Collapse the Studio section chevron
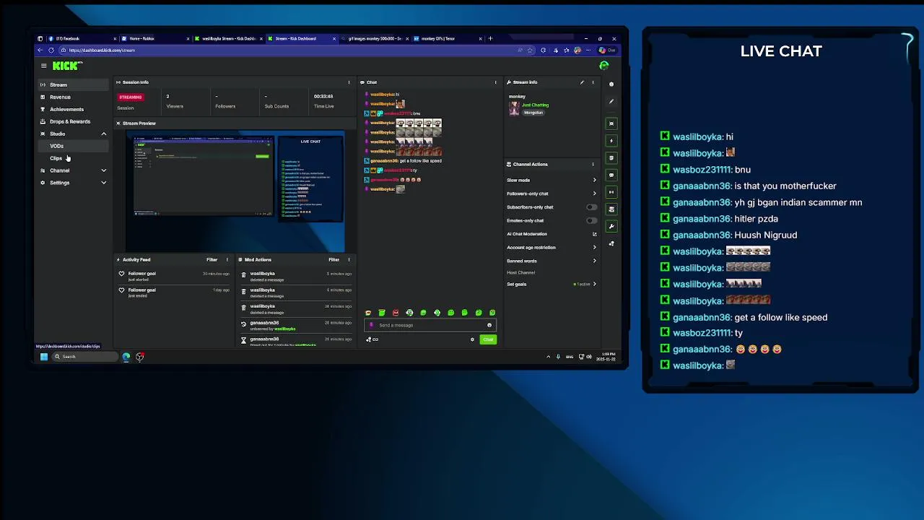Image resolution: width=924 pixels, height=520 pixels. (103, 134)
